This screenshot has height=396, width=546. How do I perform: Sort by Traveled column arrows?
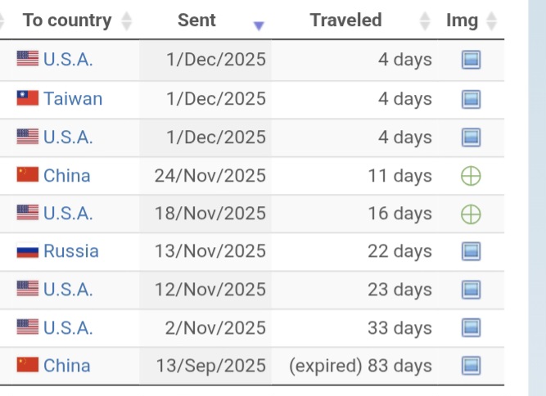(x=424, y=20)
